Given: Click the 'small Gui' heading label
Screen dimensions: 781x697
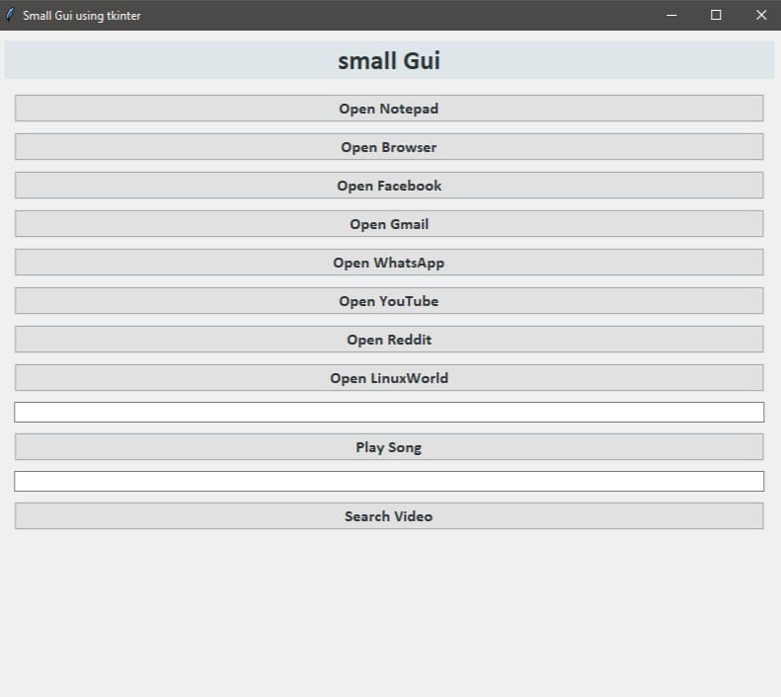Looking at the screenshot, I should coord(389,60).
